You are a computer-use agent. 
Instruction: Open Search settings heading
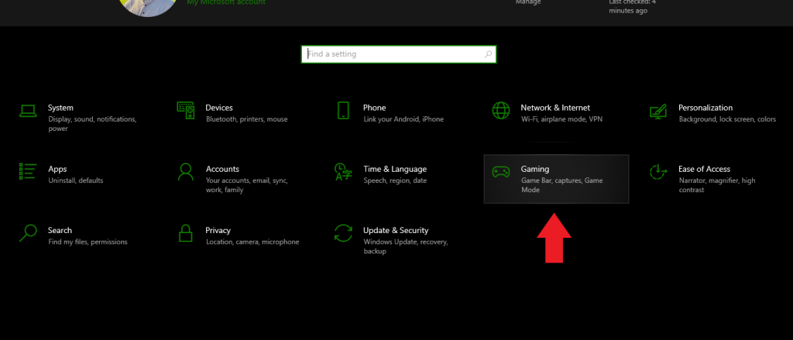(60, 230)
